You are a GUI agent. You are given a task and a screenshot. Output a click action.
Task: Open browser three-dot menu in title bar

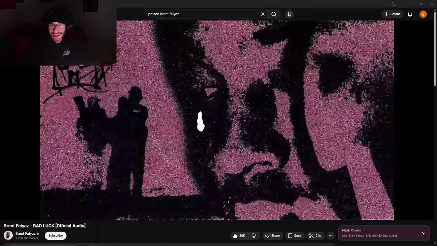pyautogui.click(x=402, y=4)
